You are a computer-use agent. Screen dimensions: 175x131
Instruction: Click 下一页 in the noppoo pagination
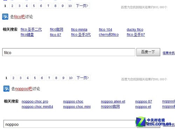(x=83, y=78)
